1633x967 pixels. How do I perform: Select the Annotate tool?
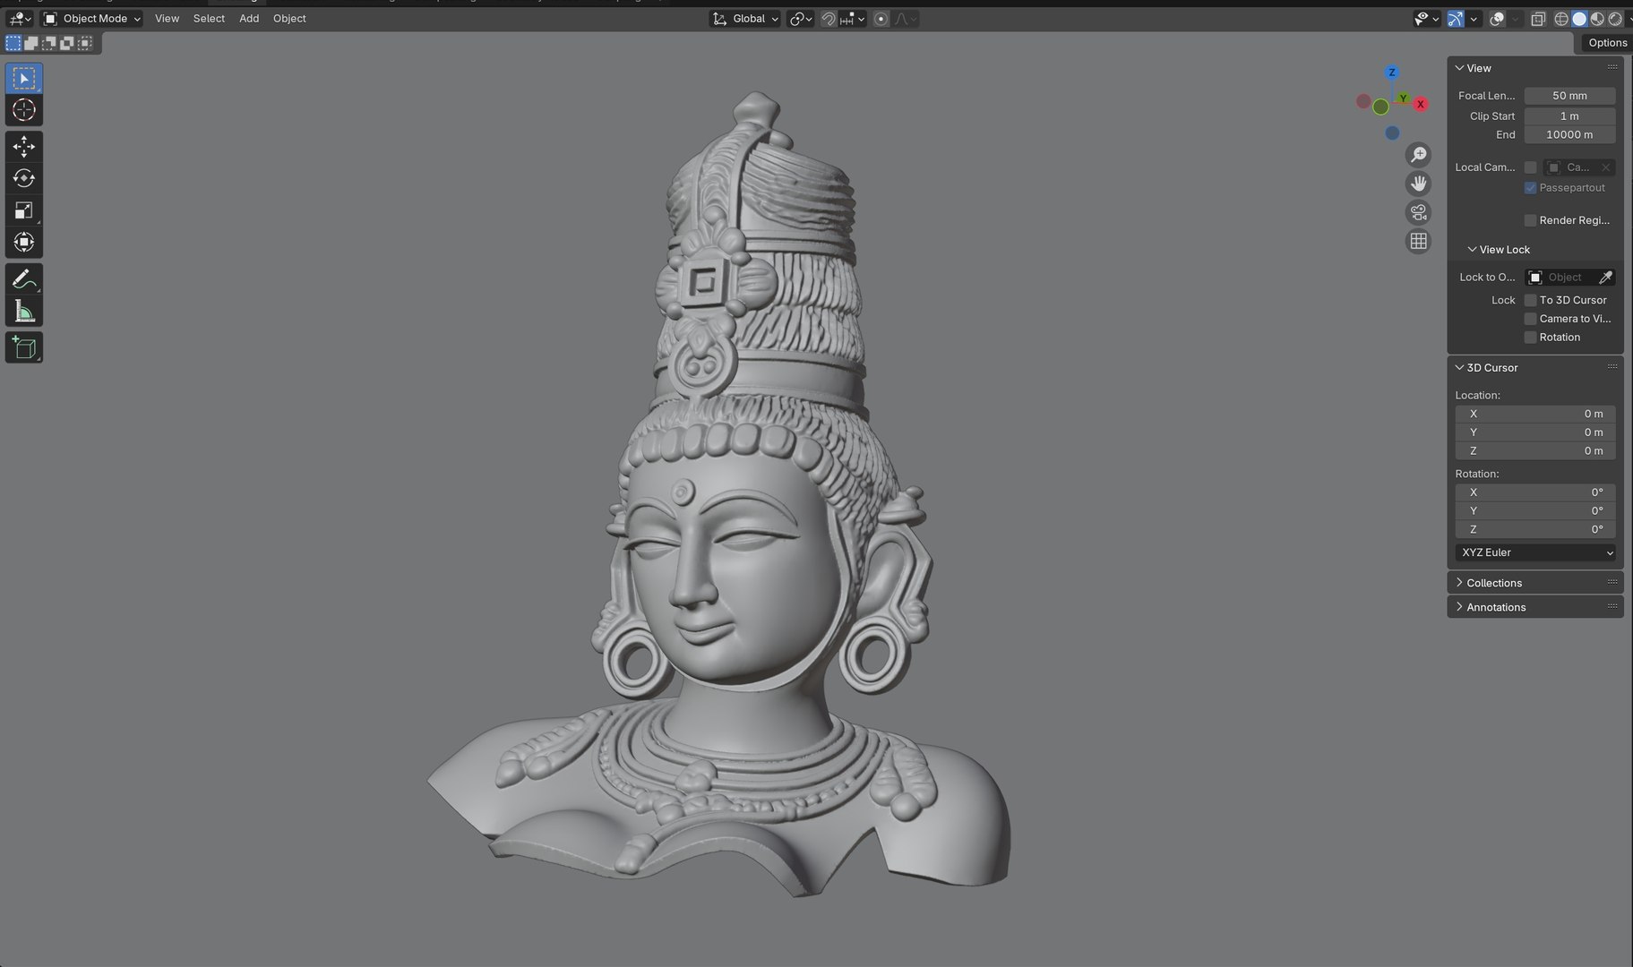coord(24,279)
